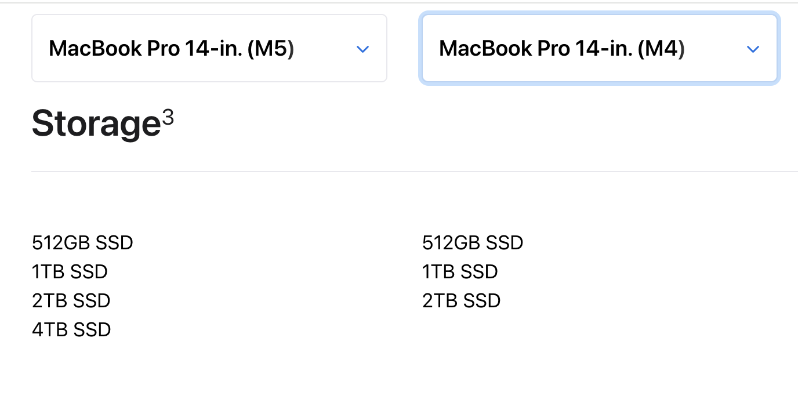Select 512GB SSD in the M5 column
The image size is (798, 414).
click(x=82, y=242)
